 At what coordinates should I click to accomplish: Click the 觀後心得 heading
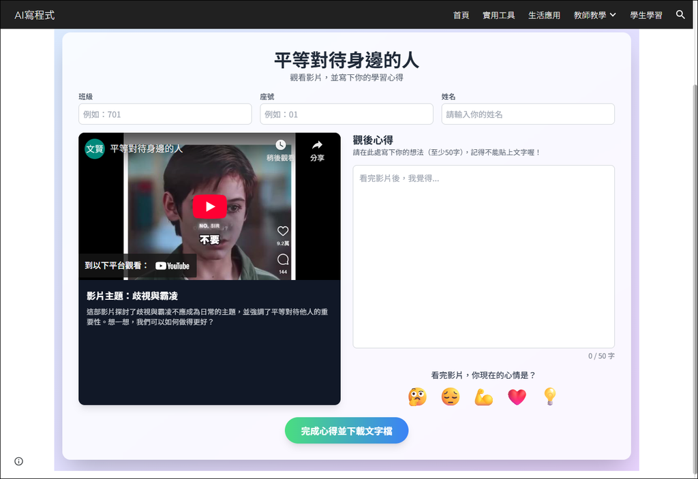[373, 140]
